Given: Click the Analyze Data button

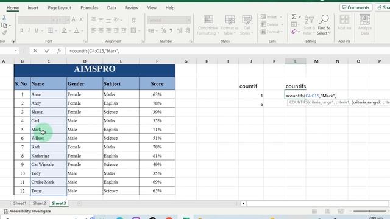Looking at the screenshot, I should coord(364,25).
